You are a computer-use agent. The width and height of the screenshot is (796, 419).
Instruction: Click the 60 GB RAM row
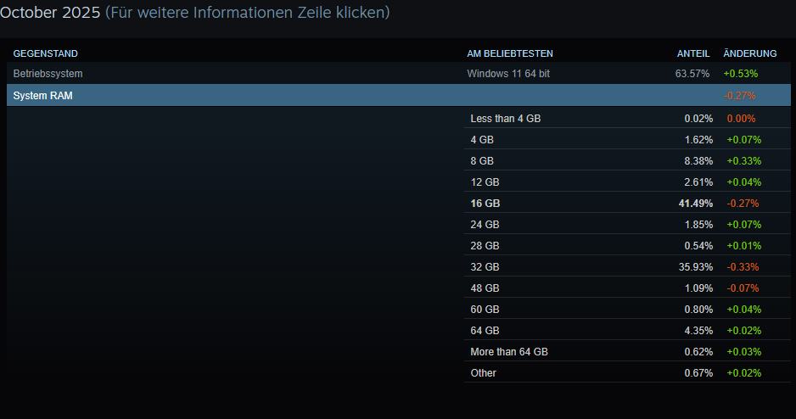(x=485, y=310)
